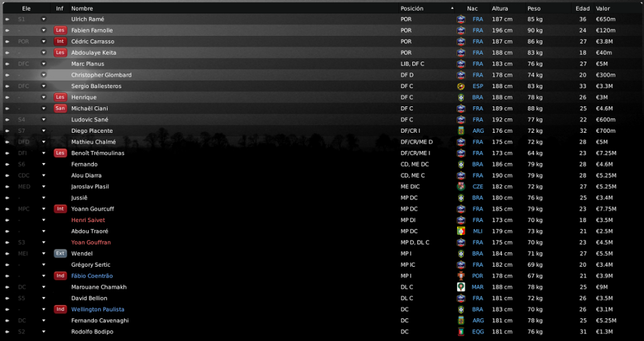The image size is (644, 341).
Task: Click the Spain flag icon for Sergio Ballesteros
Action: pos(461,86)
